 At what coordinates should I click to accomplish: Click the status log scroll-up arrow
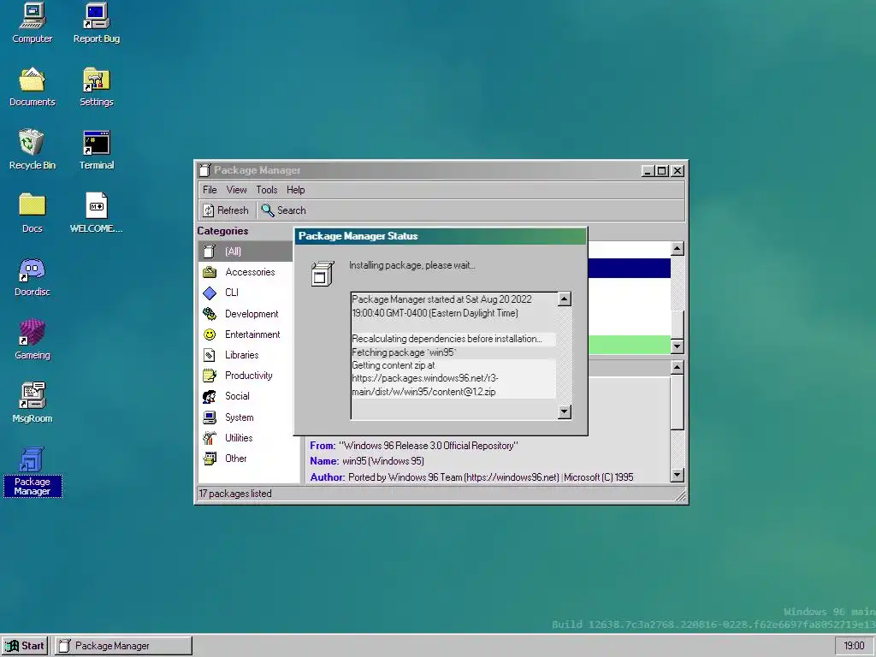point(565,299)
